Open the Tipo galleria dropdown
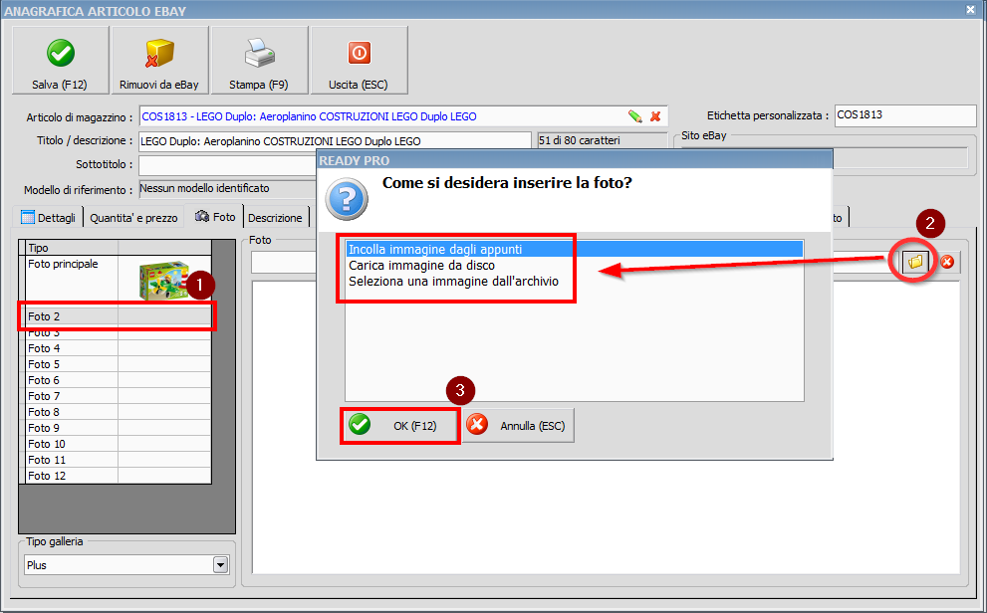This screenshot has width=987, height=613. point(220,565)
